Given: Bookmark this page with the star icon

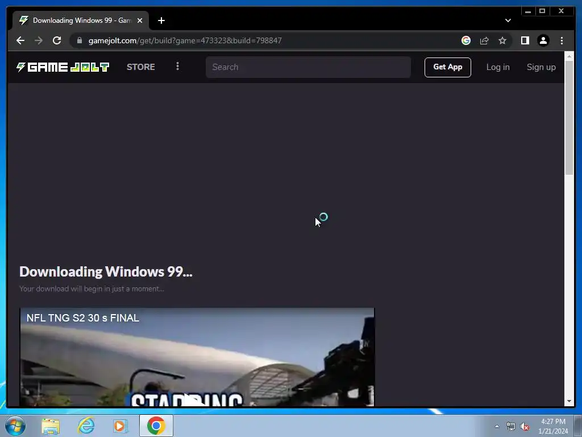Looking at the screenshot, I should click(x=502, y=40).
